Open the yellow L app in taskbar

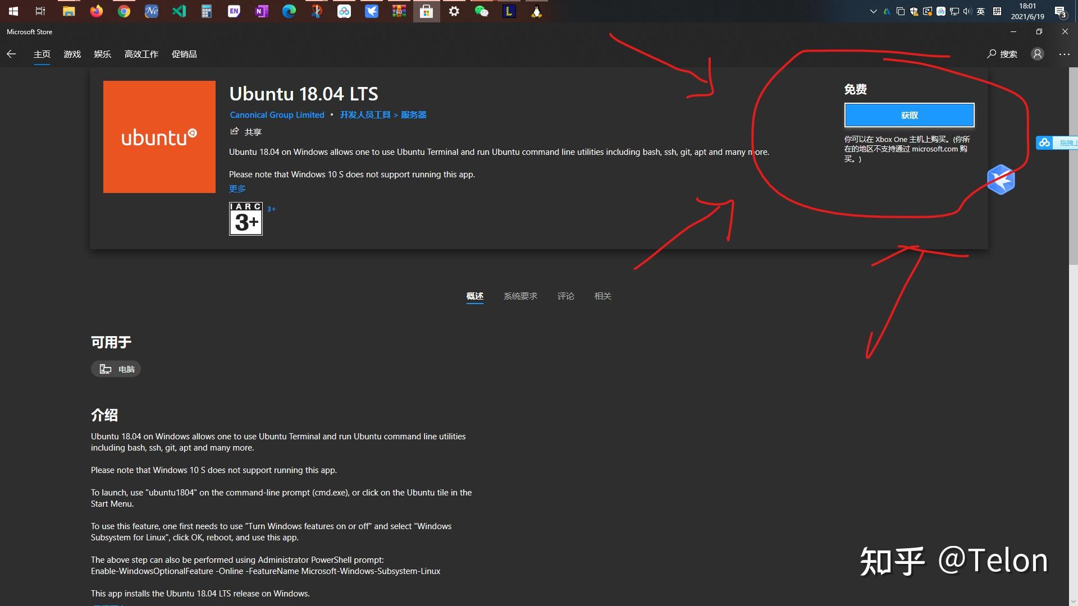pyautogui.click(x=509, y=11)
